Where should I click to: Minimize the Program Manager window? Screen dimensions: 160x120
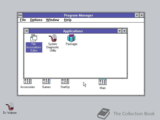(x=137, y=15)
